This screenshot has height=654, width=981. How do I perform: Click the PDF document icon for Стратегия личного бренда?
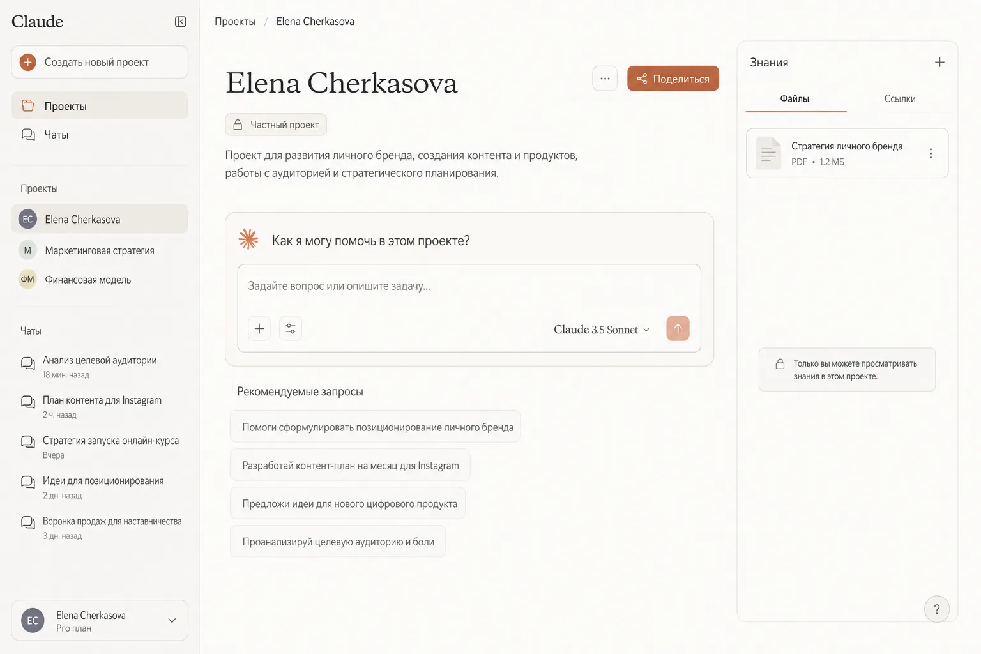(x=768, y=153)
